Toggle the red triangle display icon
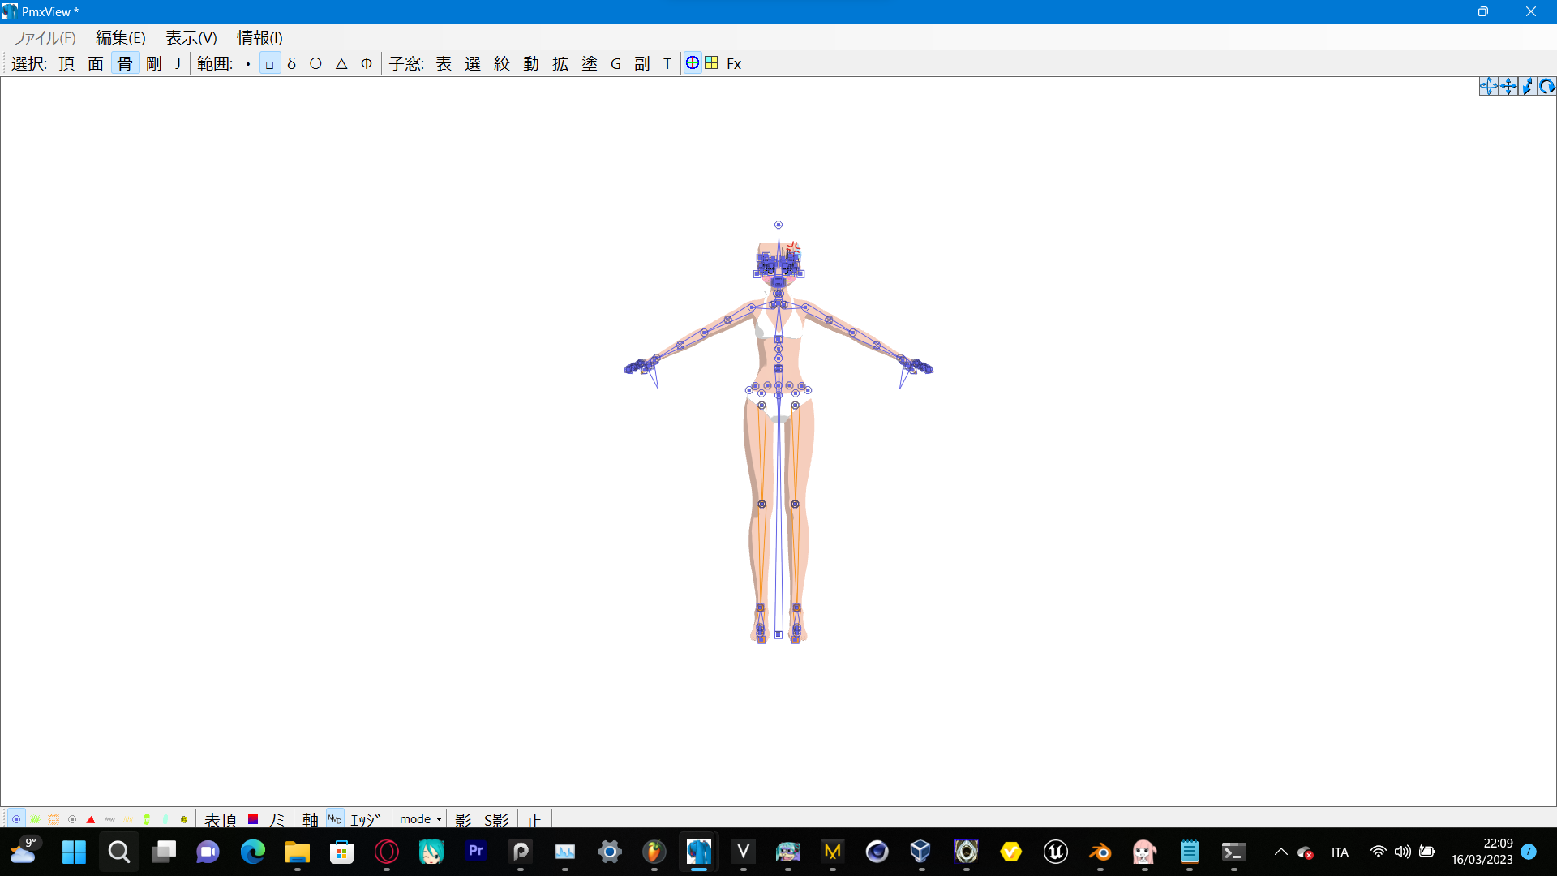 [91, 819]
